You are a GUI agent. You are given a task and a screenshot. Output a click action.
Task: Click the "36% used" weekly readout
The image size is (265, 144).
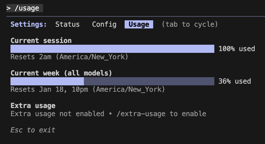[234, 81]
